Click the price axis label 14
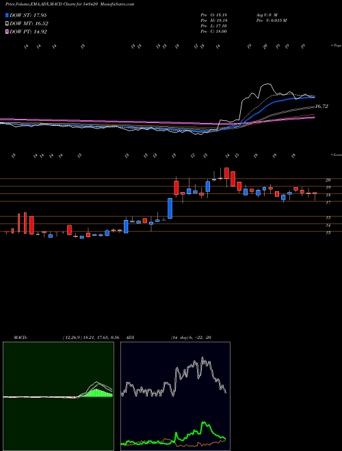Screen dimensions: 342x451 point(328,225)
